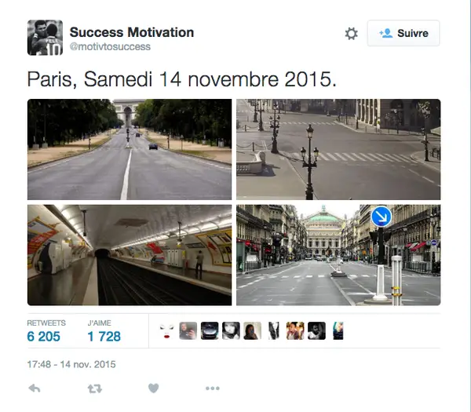Open the gear settings dropdown
Screen dimensions: 471x412
coord(351,33)
